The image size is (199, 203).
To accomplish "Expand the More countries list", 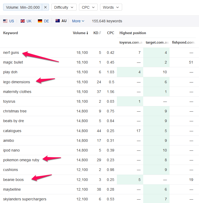I will tap(78, 21).
